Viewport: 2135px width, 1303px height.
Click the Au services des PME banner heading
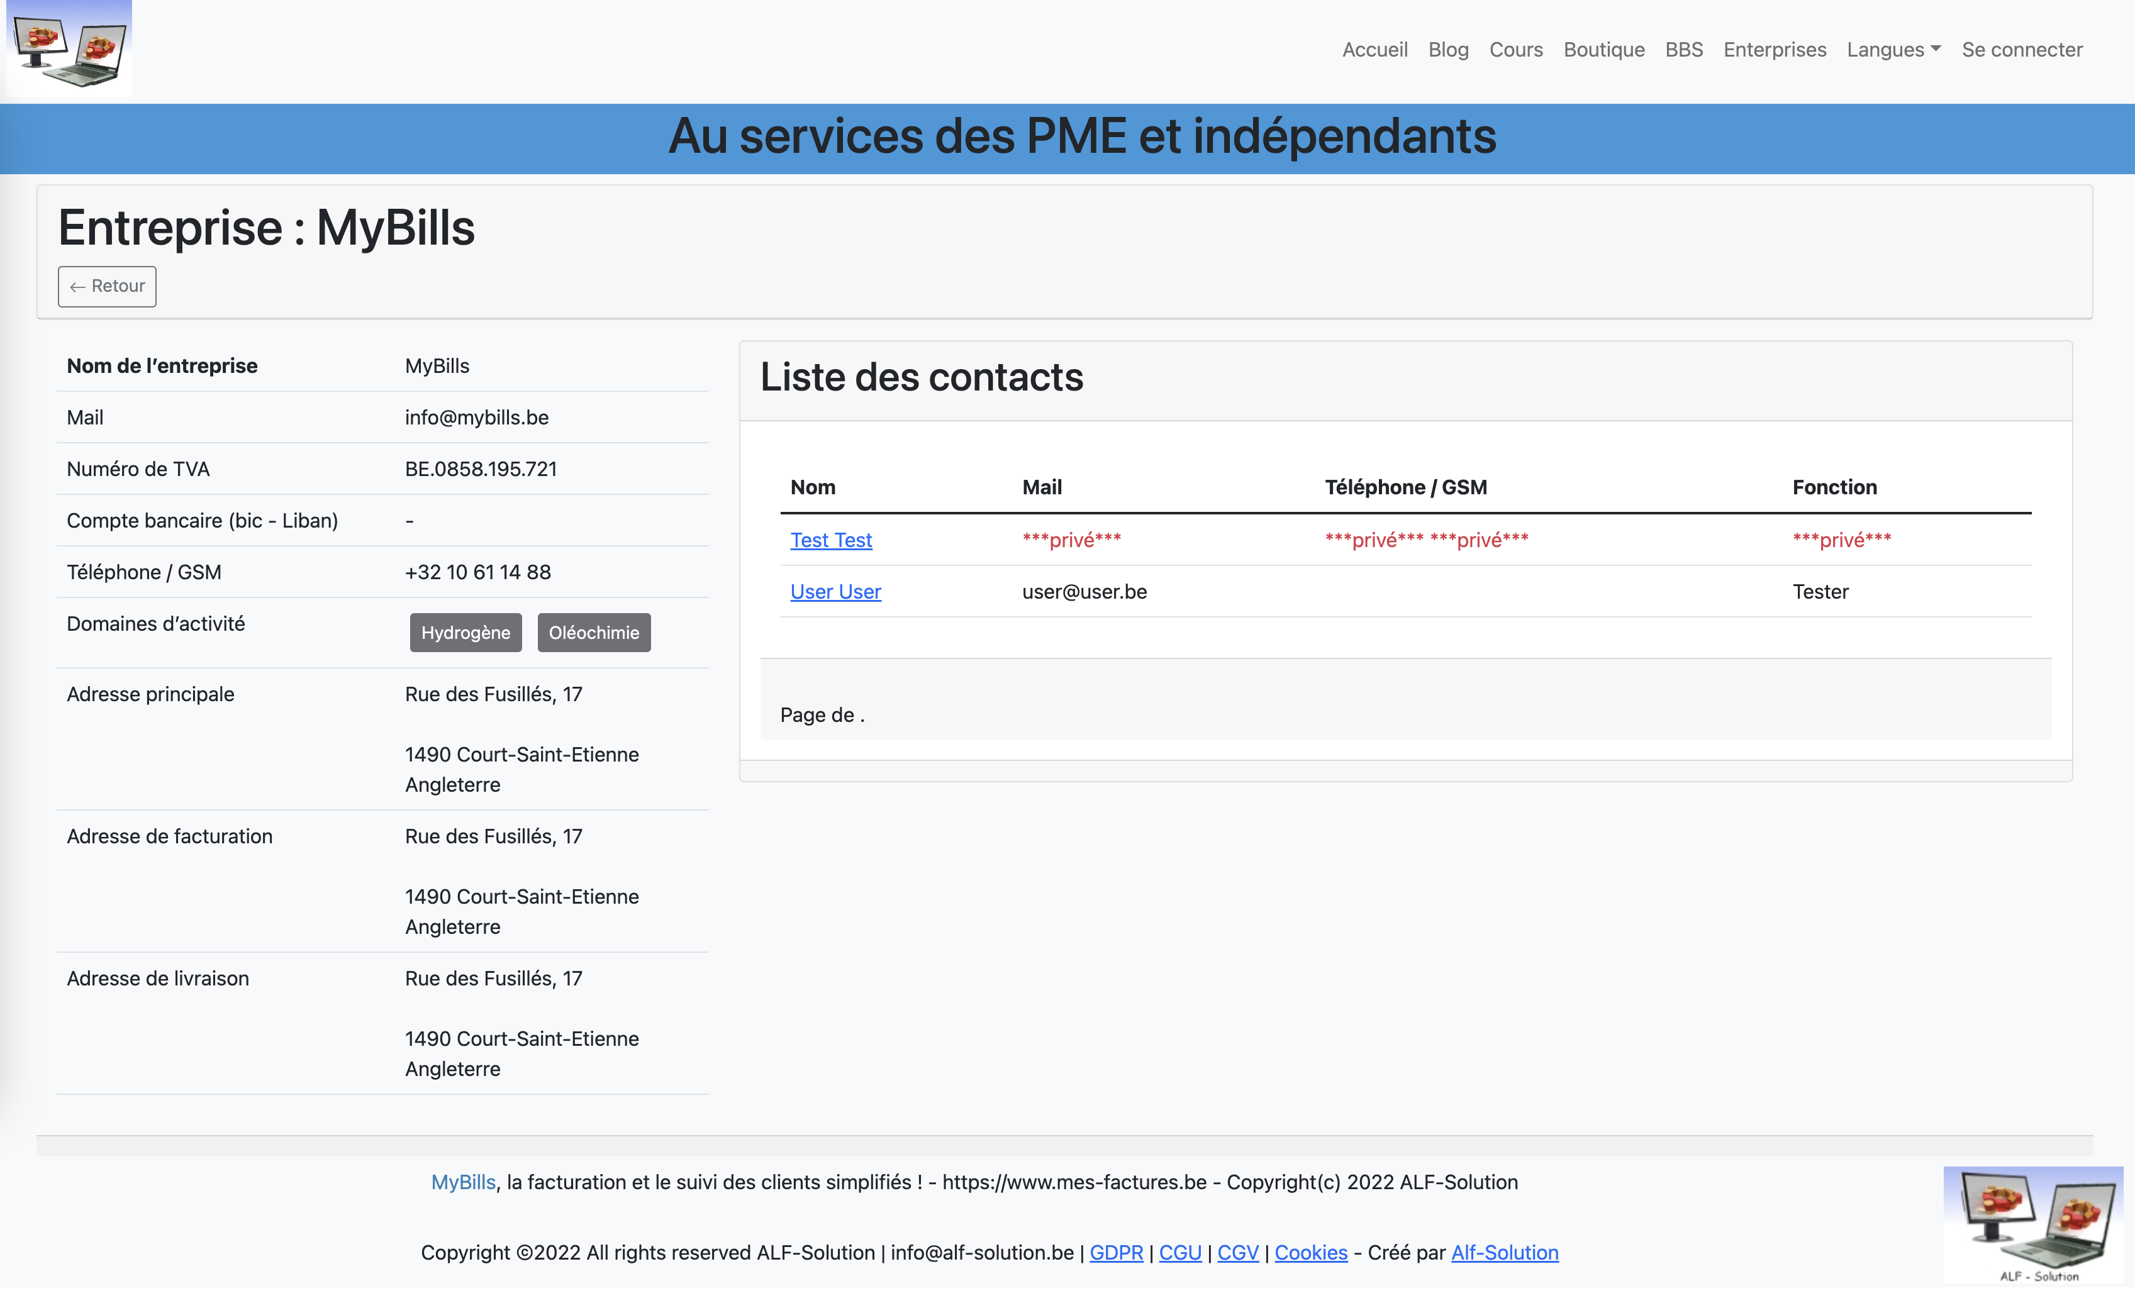1081,136
